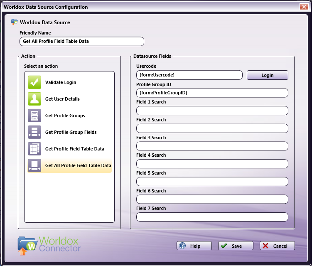The height and width of the screenshot is (266, 312).
Task: Click the Field 5 Search input
Action: pyautogui.click(x=212, y=182)
